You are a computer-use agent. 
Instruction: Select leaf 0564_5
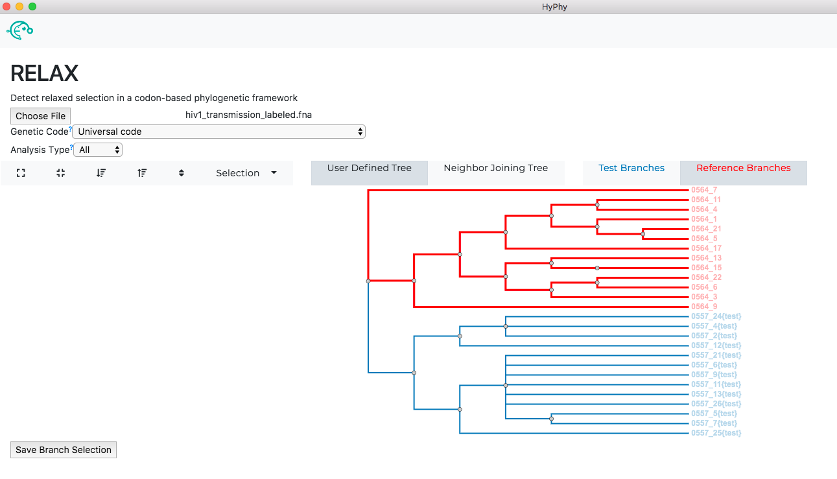(704, 239)
